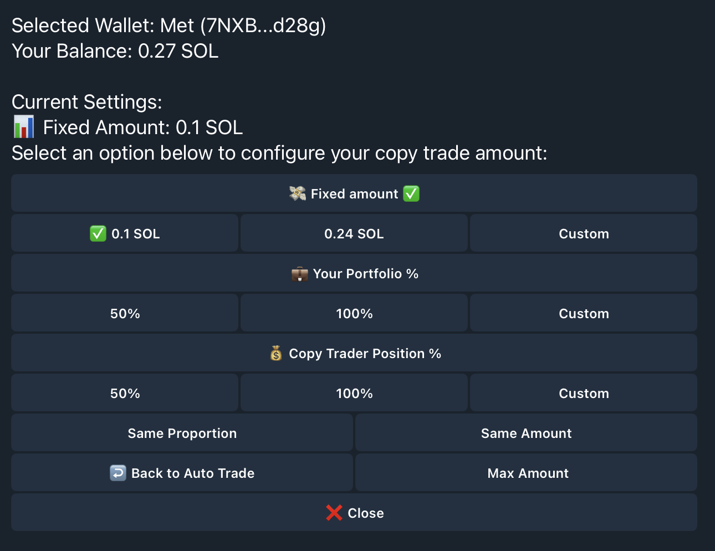Click the green checkmark on Fixed amount header
The width and height of the screenshot is (715, 551).
tap(411, 193)
